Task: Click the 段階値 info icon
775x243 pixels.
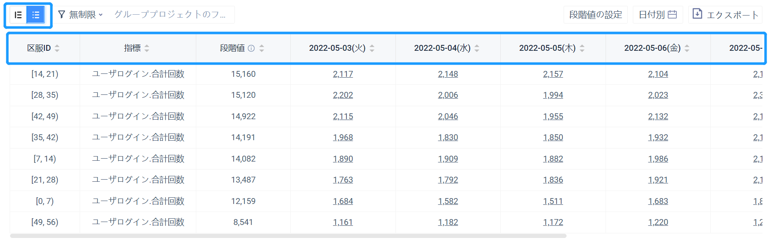Action: 251,48
